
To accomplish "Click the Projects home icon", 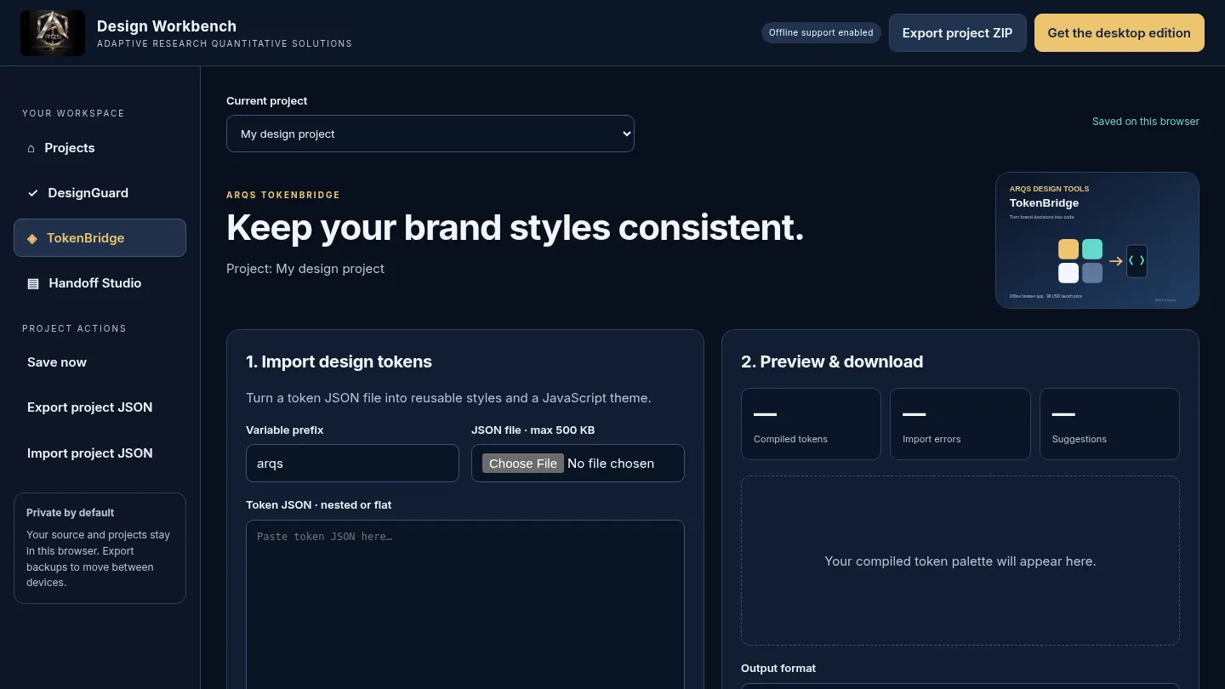I will [31, 148].
